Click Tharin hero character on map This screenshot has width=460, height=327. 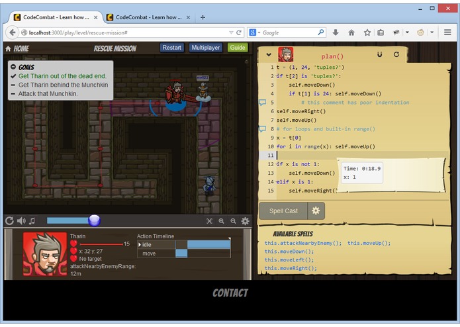click(176, 93)
